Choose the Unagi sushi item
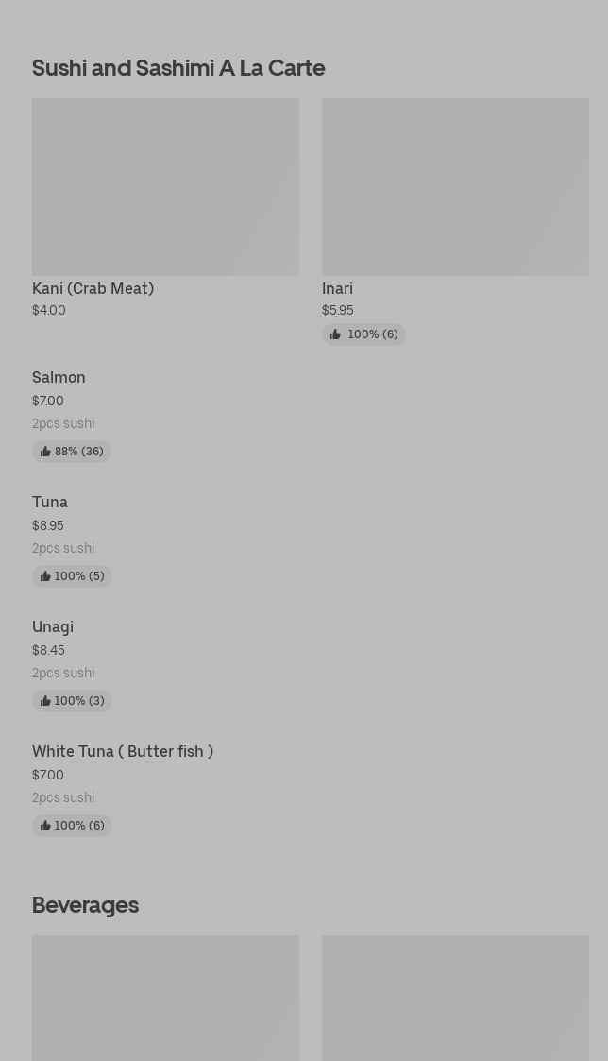This screenshot has height=1061, width=608. (53, 626)
